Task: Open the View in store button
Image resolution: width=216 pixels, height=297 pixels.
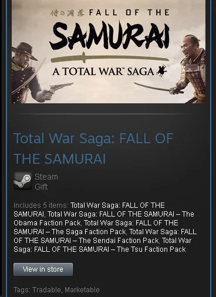Action: (x=43, y=269)
